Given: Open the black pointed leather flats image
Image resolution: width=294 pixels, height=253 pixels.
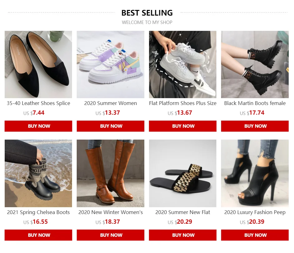Looking at the screenshot, I should click(38, 64).
